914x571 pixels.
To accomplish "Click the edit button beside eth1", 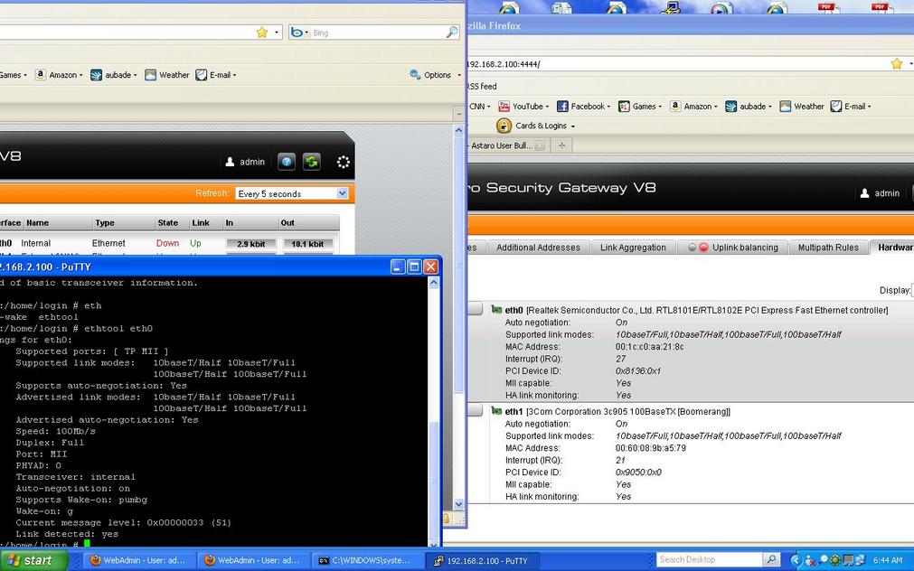I will pos(475,411).
